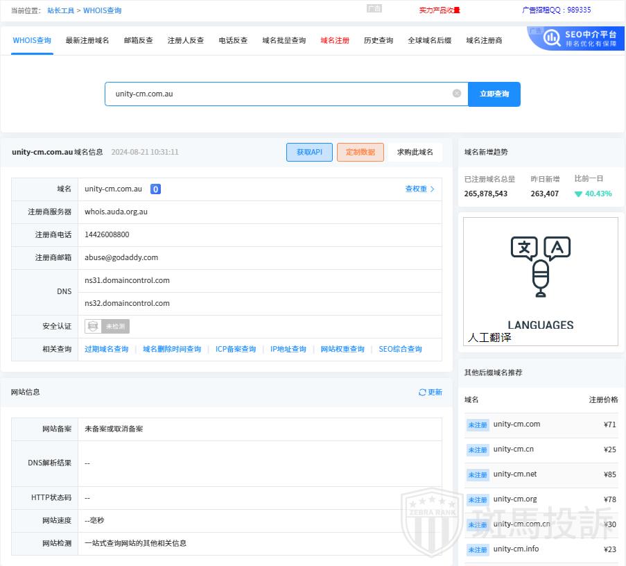This screenshot has width=626, height=566.
Task: Open the ICP备案查询 link
Action: 236,349
